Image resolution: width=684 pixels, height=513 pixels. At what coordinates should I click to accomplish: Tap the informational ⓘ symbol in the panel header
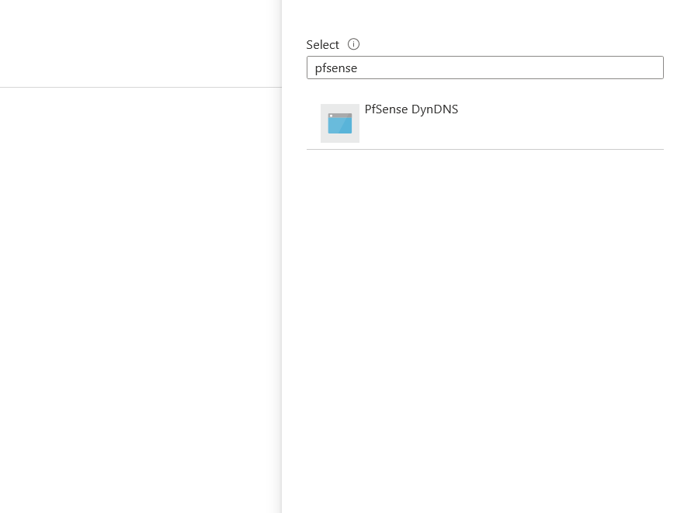pos(353,44)
